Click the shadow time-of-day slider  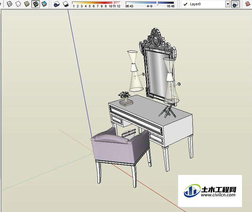tap(150, 3)
